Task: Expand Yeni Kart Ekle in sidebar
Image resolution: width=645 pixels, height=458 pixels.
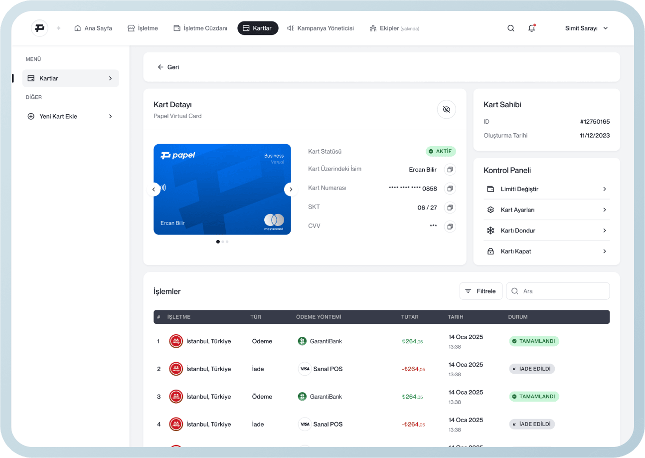Action: pos(71,116)
